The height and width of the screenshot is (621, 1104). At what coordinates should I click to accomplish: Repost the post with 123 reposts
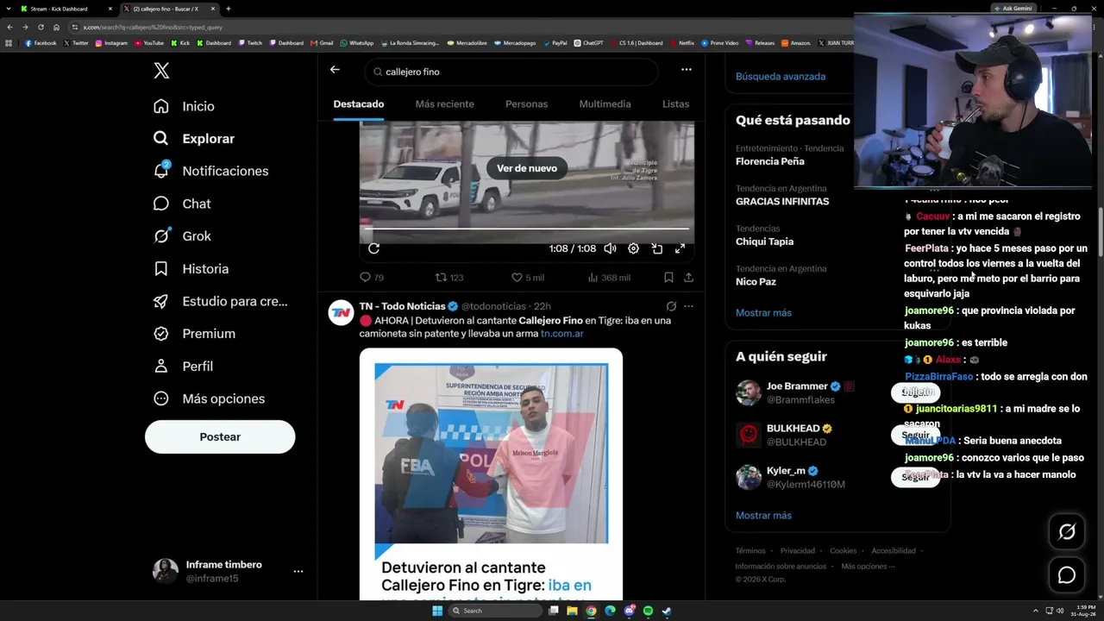448,278
